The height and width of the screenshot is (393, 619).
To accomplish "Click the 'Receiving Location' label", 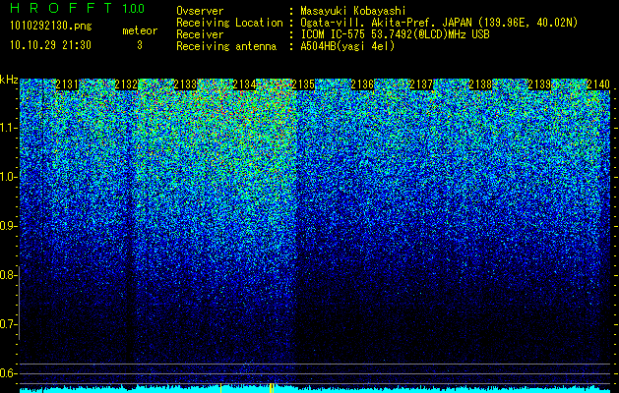I will [229, 23].
